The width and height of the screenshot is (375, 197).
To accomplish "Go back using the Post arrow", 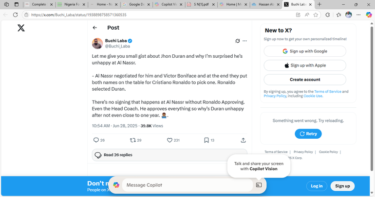I will [95, 28].
